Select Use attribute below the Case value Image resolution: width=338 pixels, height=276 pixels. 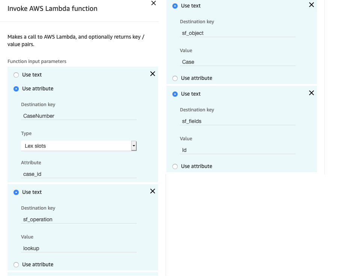point(175,78)
